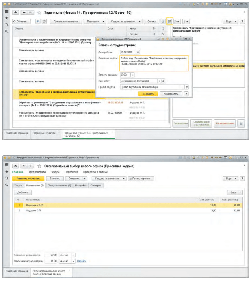The height and width of the screenshot is (281, 251).
Task: Click 'Согласовано с замечаниями' button
Action: pos(201,123)
